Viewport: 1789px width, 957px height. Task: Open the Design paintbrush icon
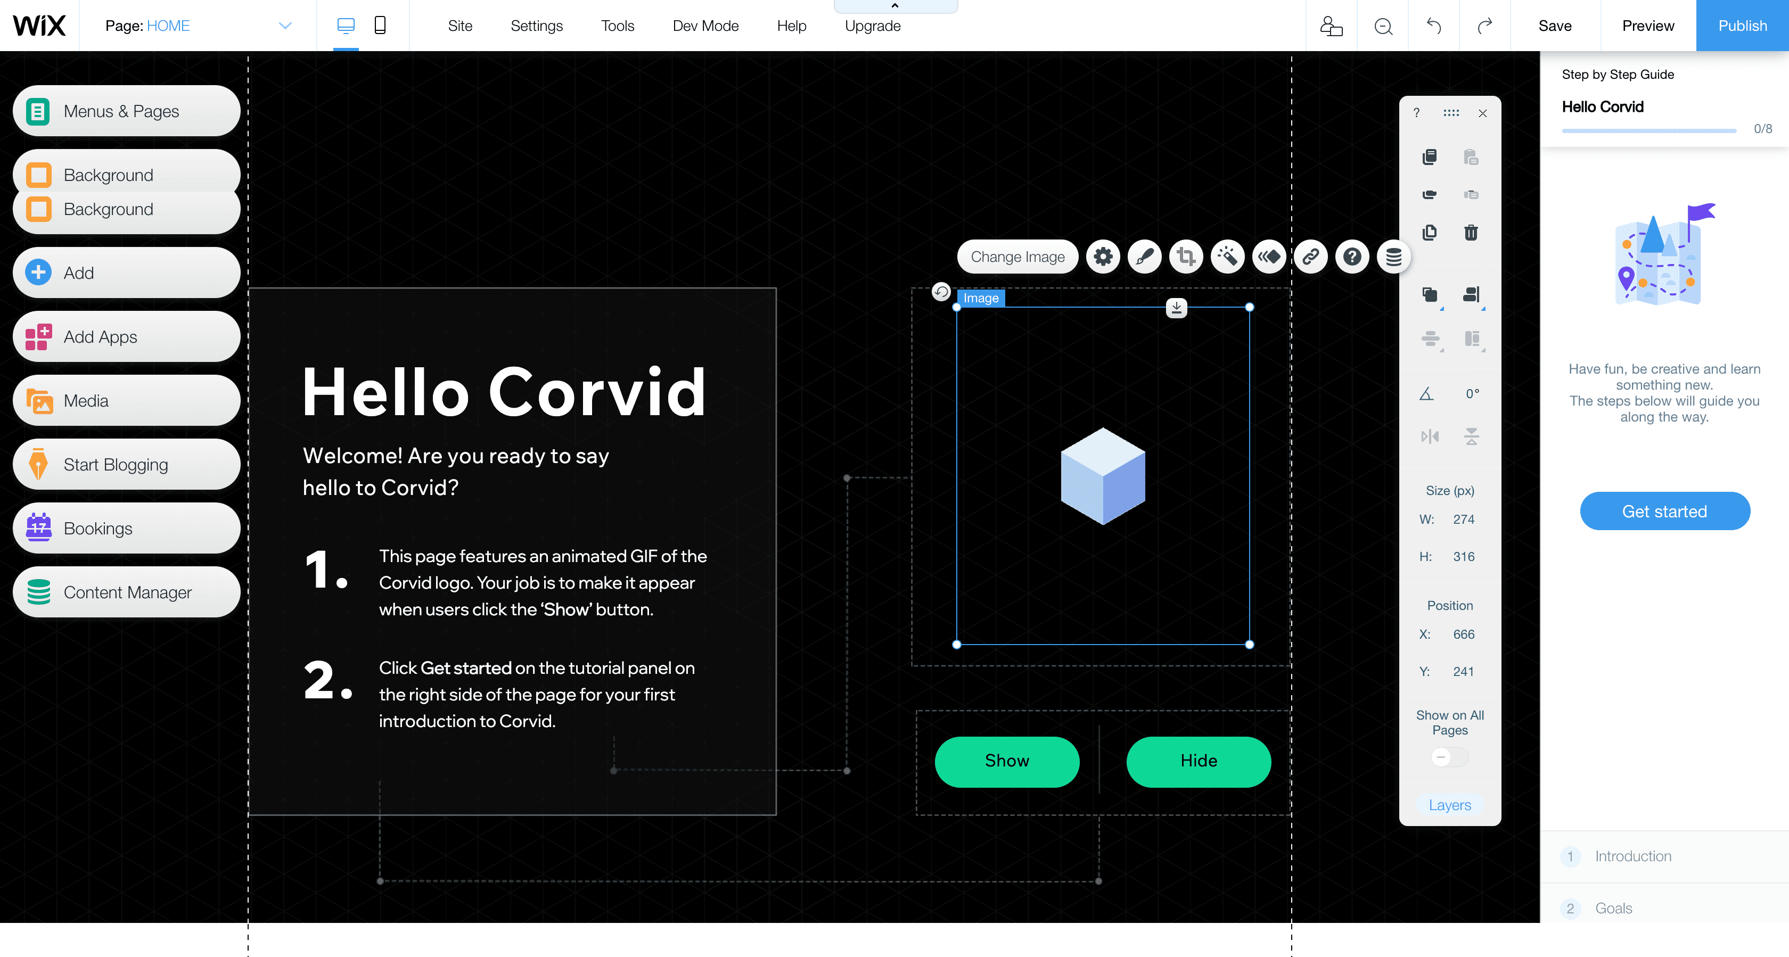click(1145, 257)
